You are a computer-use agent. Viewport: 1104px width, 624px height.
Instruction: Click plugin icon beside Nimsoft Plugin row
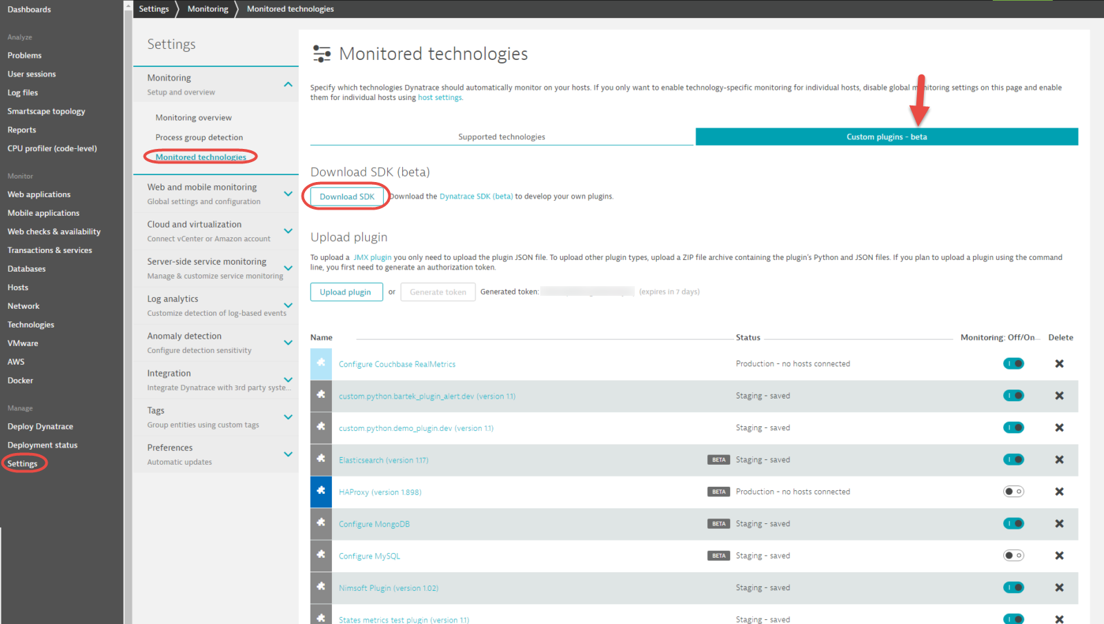[x=321, y=588]
